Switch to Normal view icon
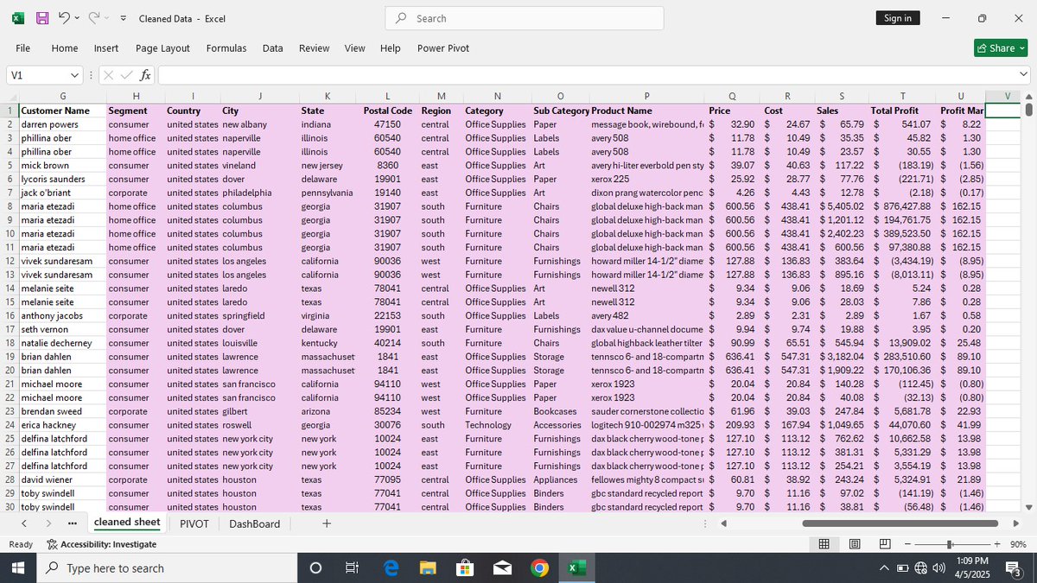 coord(824,544)
